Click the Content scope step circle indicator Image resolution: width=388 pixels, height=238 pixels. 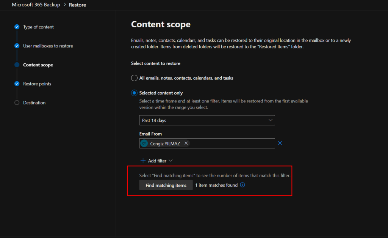[17, 65]
